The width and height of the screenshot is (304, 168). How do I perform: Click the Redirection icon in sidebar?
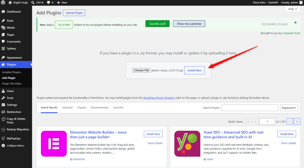[3, 112]
